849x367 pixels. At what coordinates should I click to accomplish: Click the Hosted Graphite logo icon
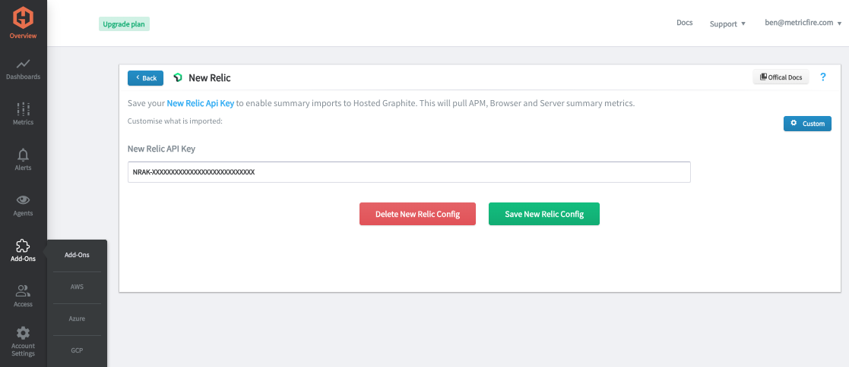(x=24, y=17)
